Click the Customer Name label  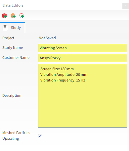click(x=16, y=58)
